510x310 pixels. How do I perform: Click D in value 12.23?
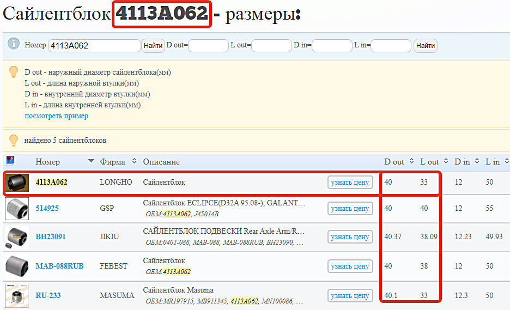click(x=463, y=236)
